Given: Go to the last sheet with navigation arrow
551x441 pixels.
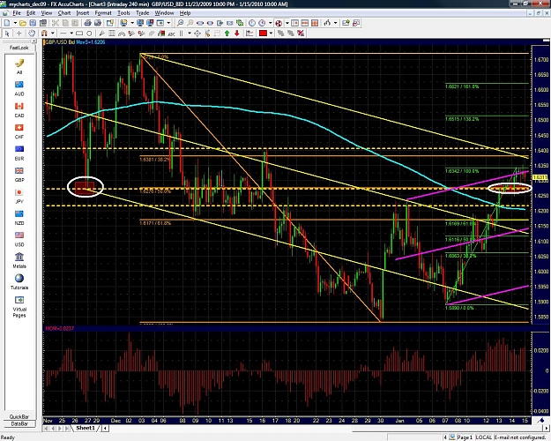Looking at the screenshot, I should (x=68, y=429).
